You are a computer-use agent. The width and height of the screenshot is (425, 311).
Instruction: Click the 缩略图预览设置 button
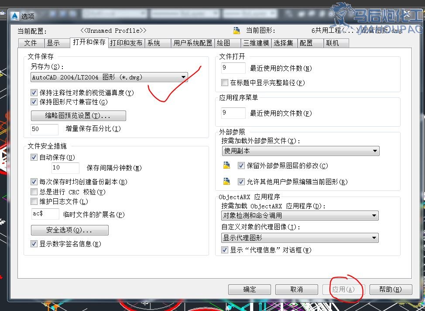point(78,116)
